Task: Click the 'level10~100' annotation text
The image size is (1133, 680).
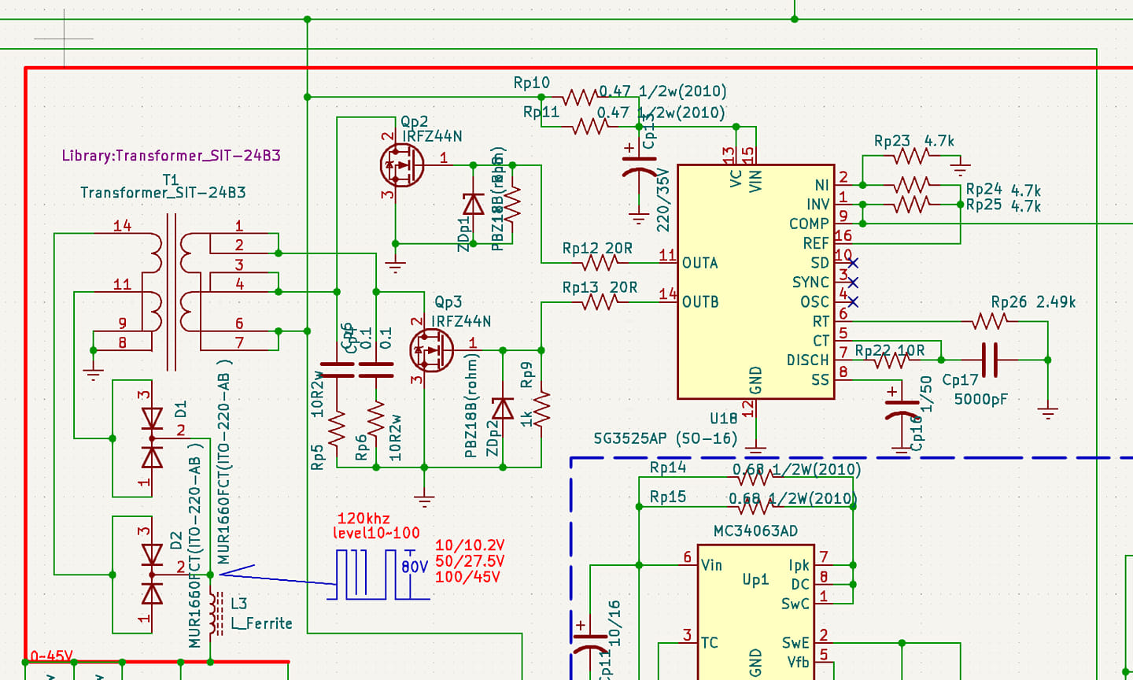Action: (376, 533)
